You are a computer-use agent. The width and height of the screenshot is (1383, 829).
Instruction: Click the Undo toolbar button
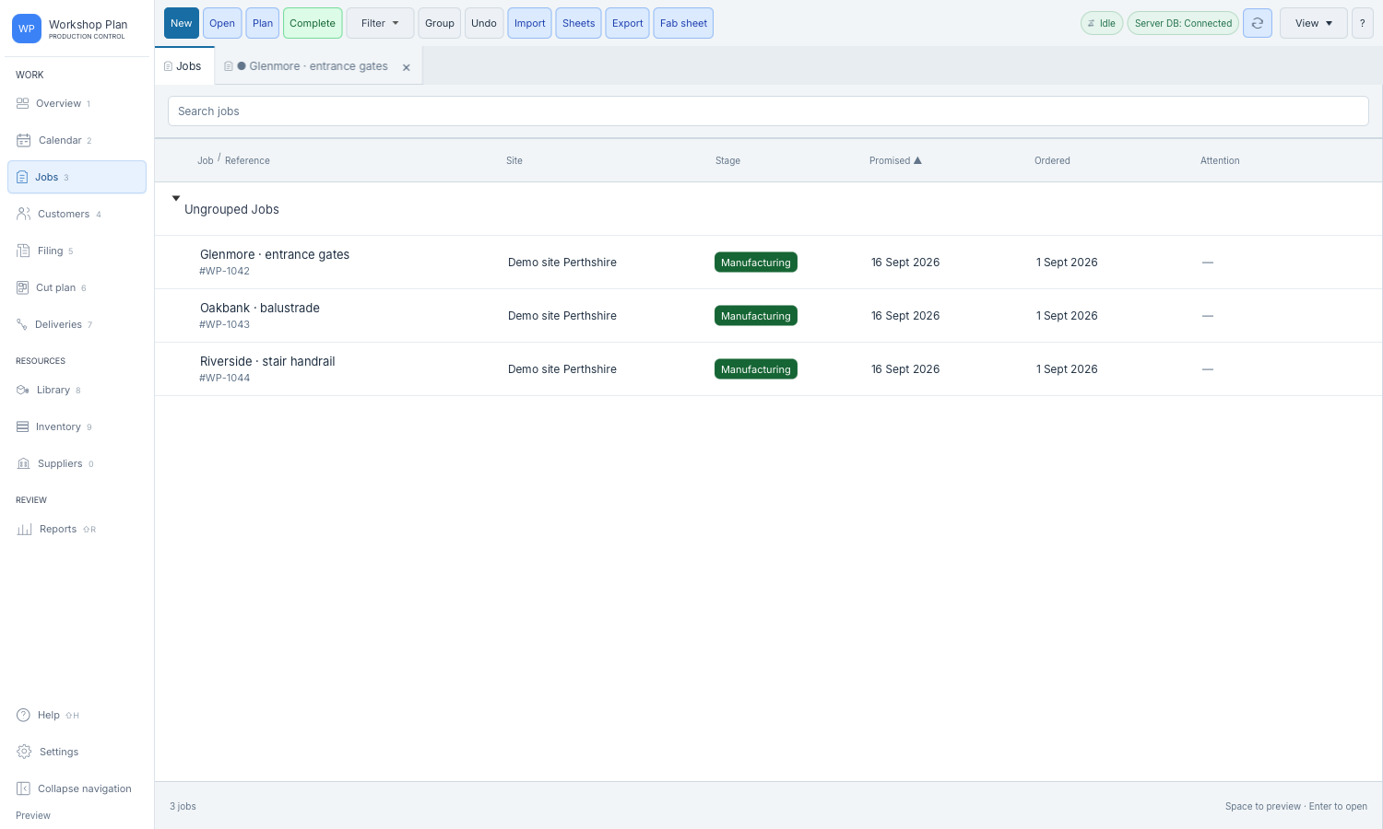(484, 23)
